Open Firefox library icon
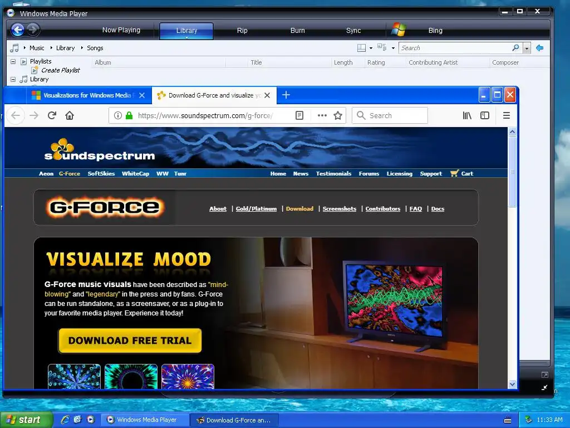This screenshot has width=570, height=428. point(467,115)
